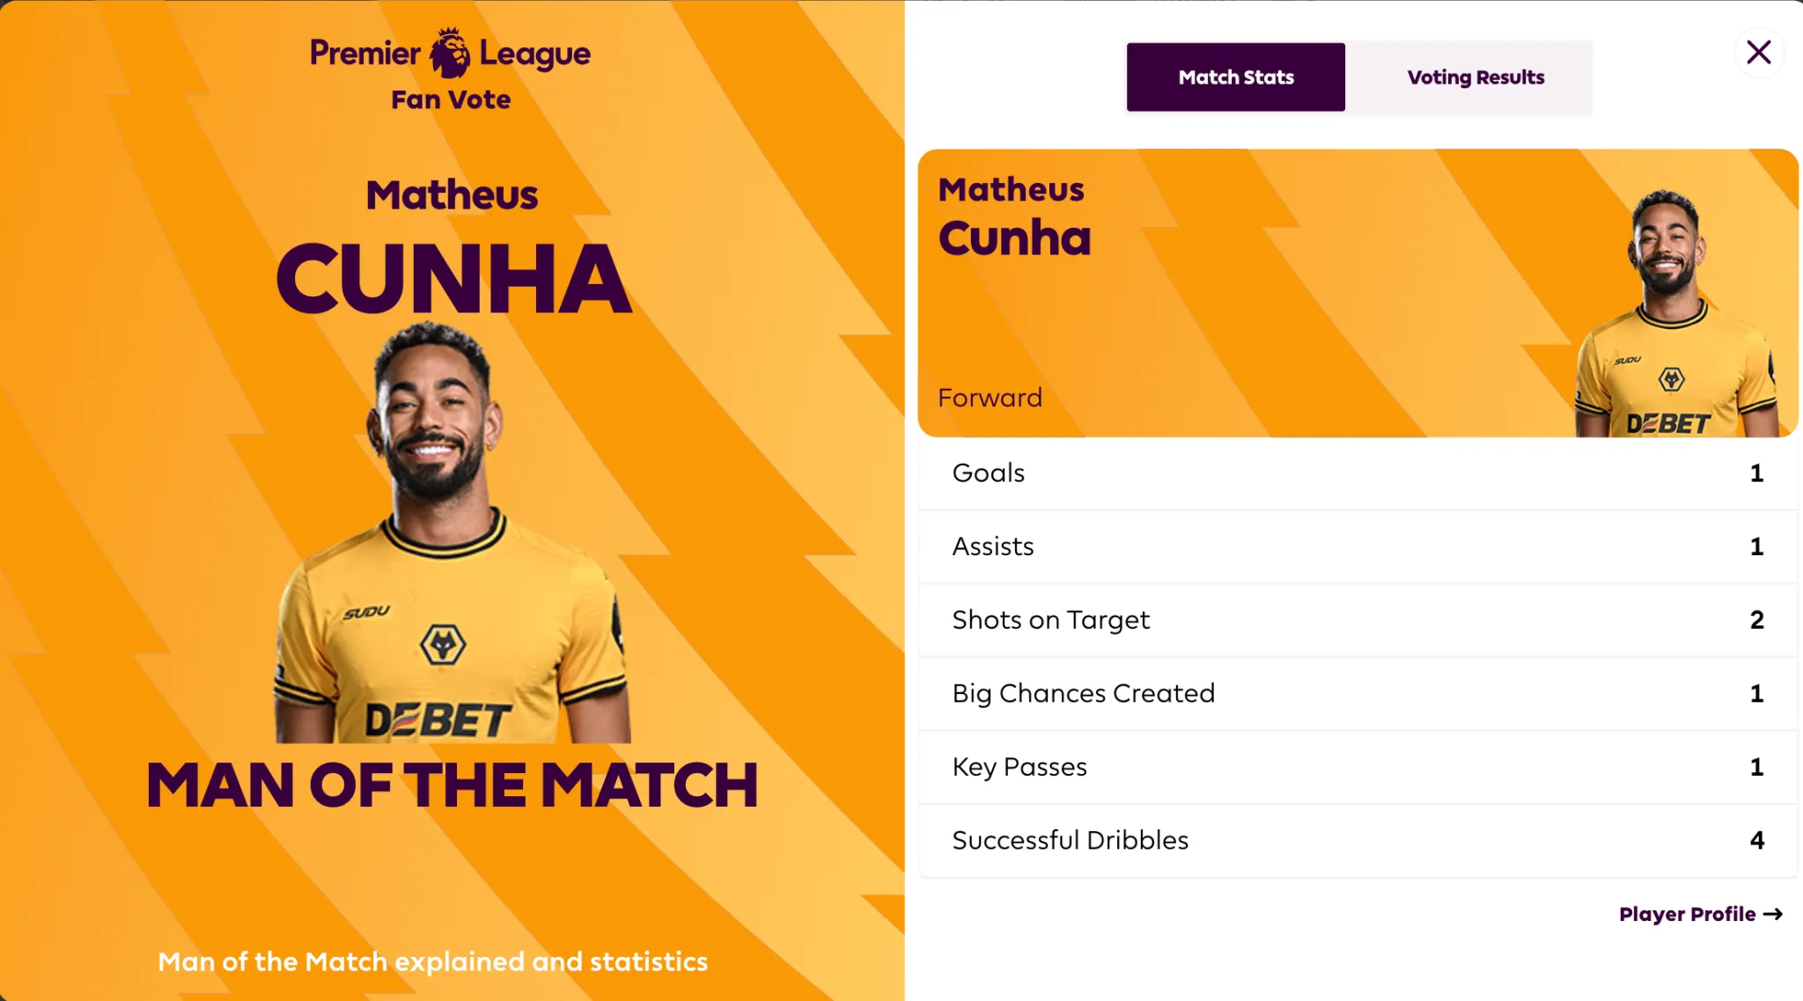1803x1001 pixels.
Task: Select the Assists stat row
Action: tap(1358, 546)
